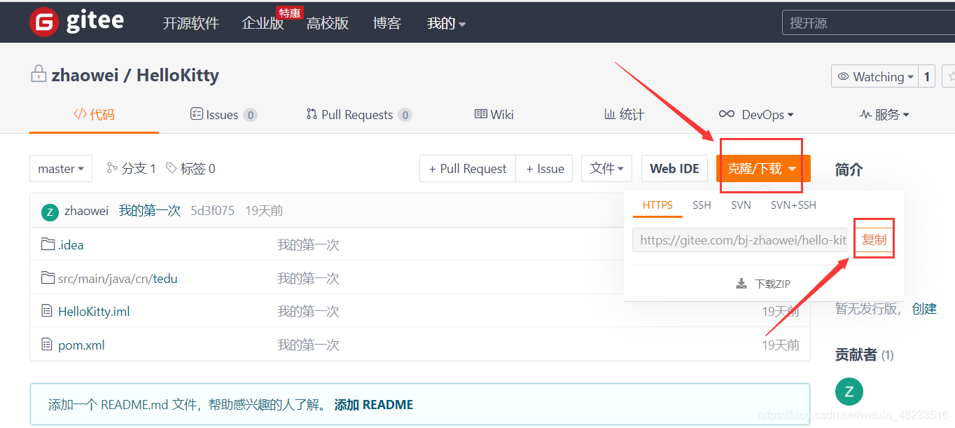Viewport: 955px width, 428px height.
Task: Click 博客 in the top navigation
Action: tap(387, 23)
